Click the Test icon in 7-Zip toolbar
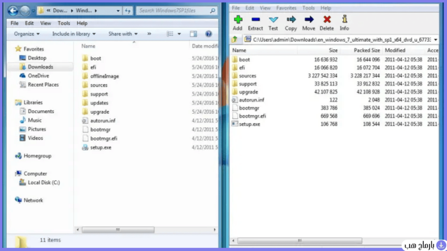The width and height of the screenshot is (447, 251). [x=273, y=20]
